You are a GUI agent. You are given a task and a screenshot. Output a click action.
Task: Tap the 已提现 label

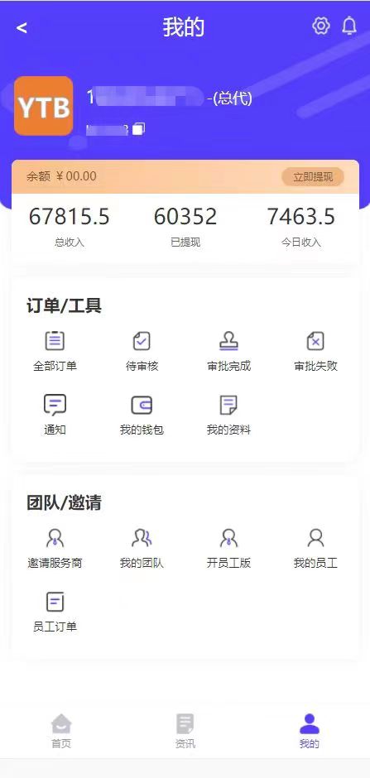pos(185,243)
